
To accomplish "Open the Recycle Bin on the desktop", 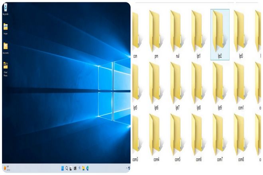I will [x=6, y=9].
